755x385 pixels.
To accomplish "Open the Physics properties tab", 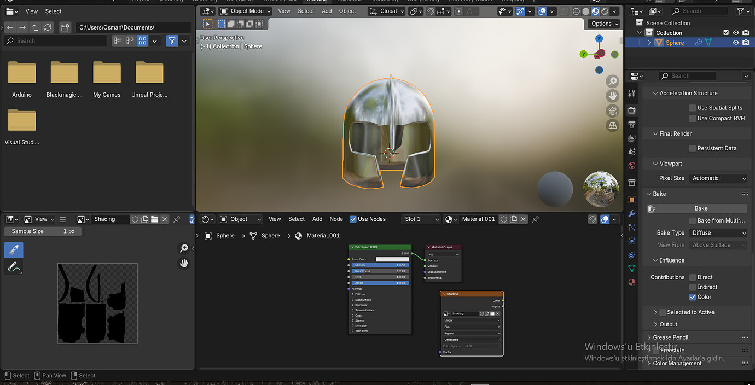I will tap(632, 241).
